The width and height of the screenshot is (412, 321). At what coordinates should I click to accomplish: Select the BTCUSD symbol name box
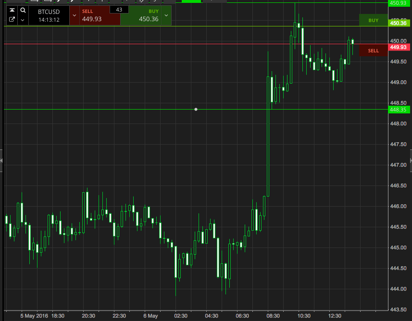(49, 15)
